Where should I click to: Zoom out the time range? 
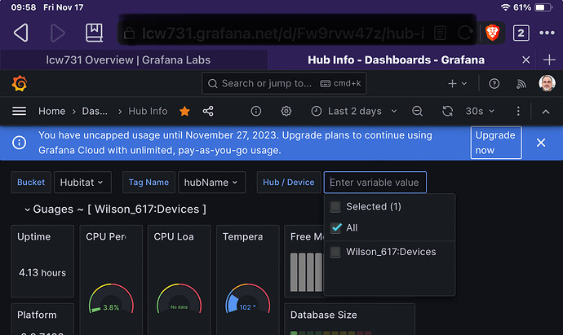pyautogui.click(x=417, y=111)
